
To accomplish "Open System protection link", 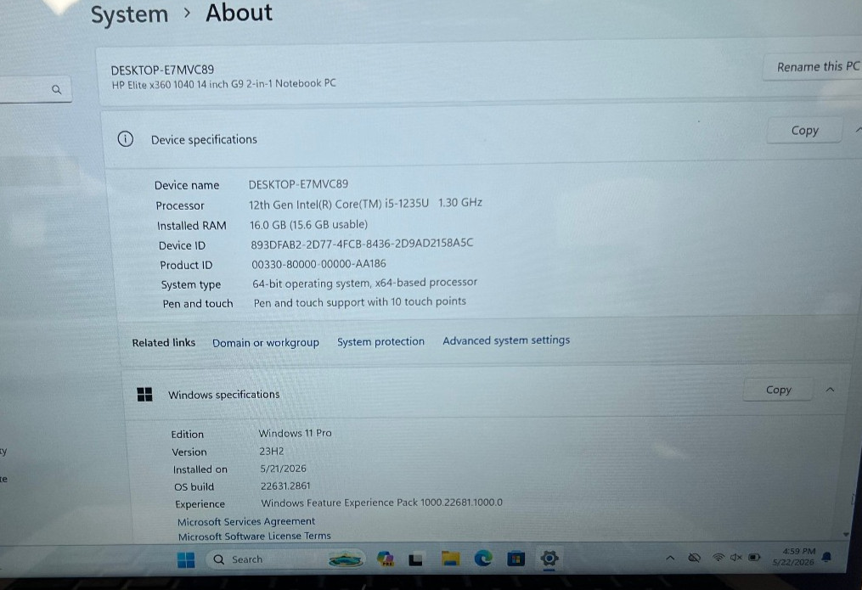I will pos(380,342).
